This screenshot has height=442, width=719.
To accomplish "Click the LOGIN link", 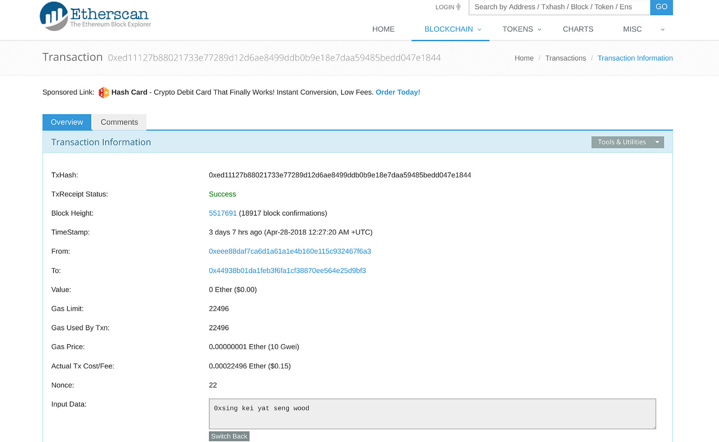I will [444, 7].
